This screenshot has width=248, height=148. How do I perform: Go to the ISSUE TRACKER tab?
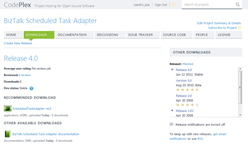click(143, 35)
